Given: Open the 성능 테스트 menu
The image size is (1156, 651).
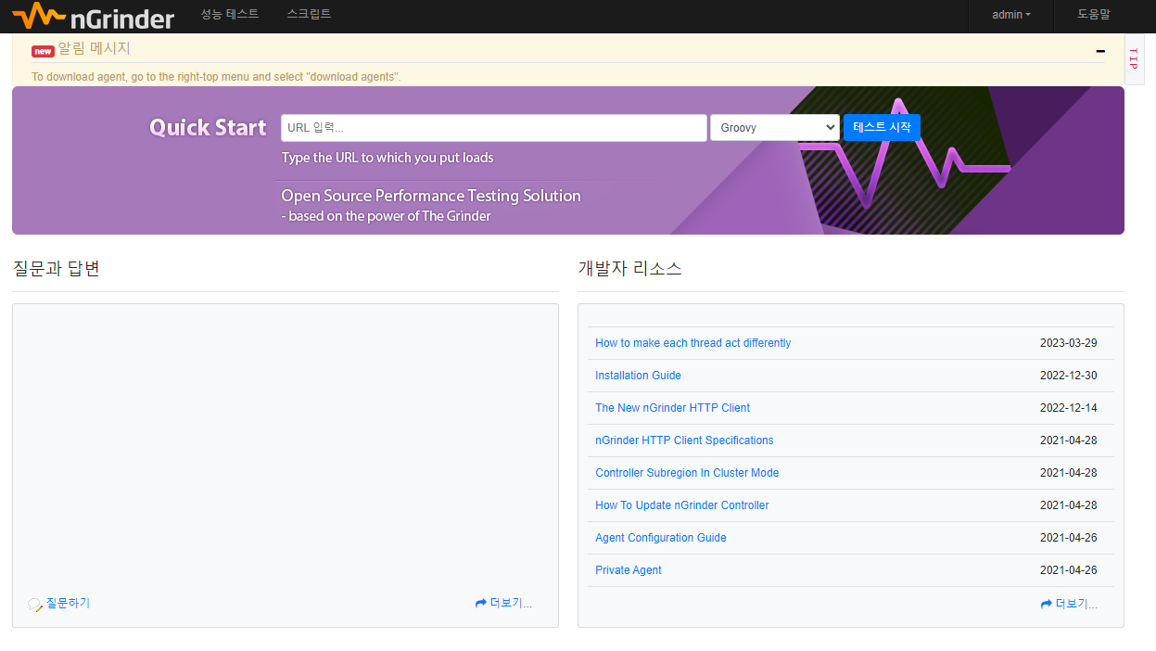Looking at the screenshot, I should [x=230, y=14].
